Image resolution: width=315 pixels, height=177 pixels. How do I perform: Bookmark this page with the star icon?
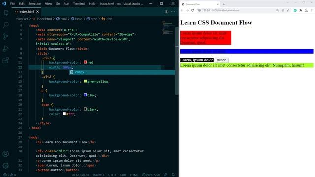coord(288,10)
